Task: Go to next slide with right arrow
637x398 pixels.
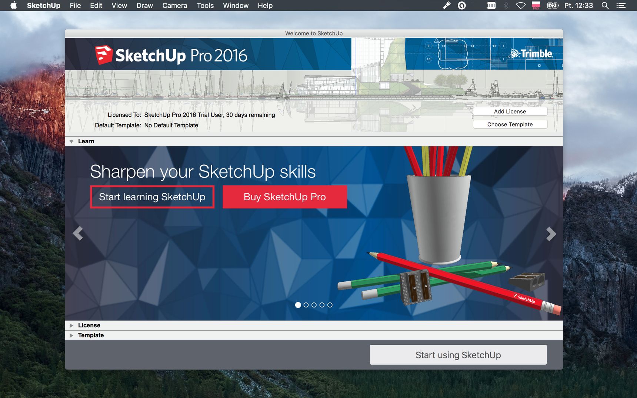Action: pyautogui.click(x=551, y=234)
